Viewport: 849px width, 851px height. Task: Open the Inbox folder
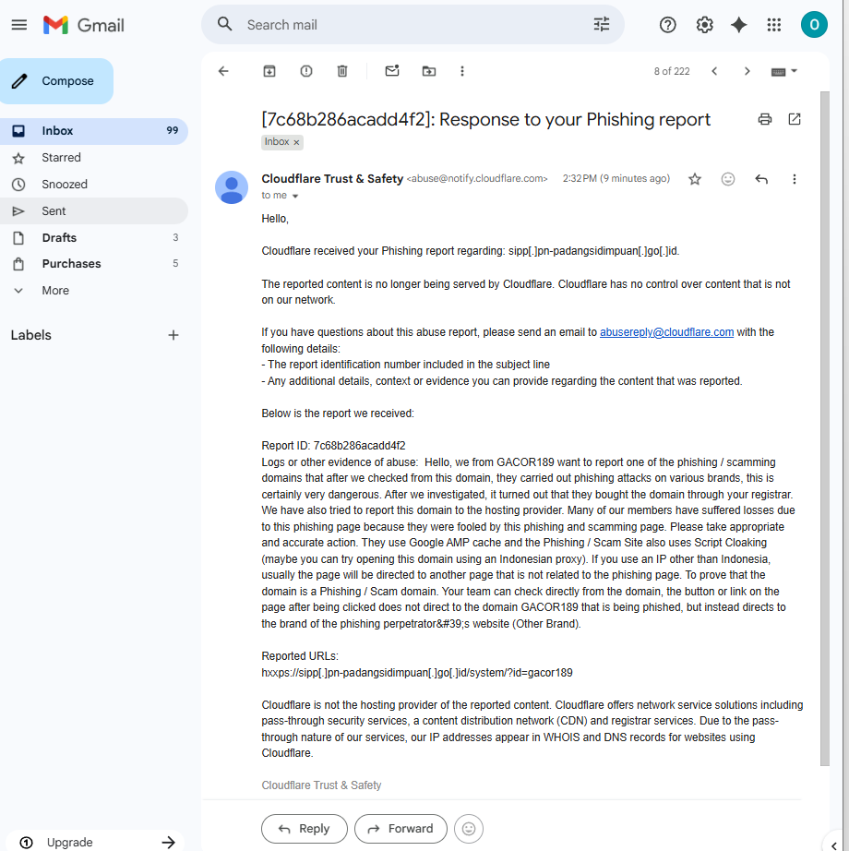click(94, 131)
